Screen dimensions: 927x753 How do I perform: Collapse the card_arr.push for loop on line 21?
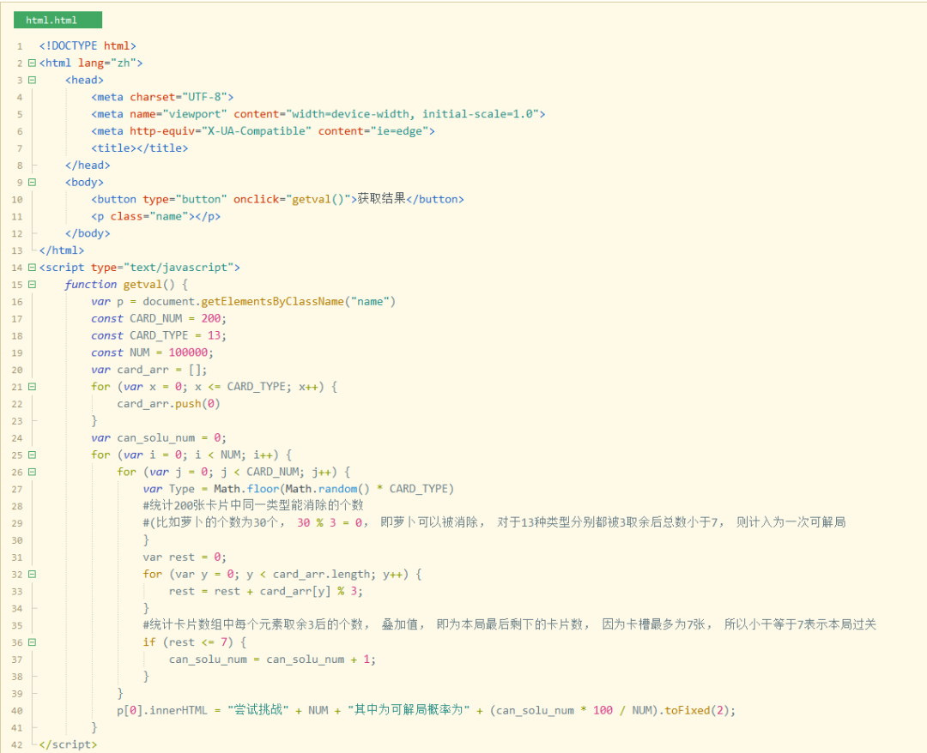32,387
